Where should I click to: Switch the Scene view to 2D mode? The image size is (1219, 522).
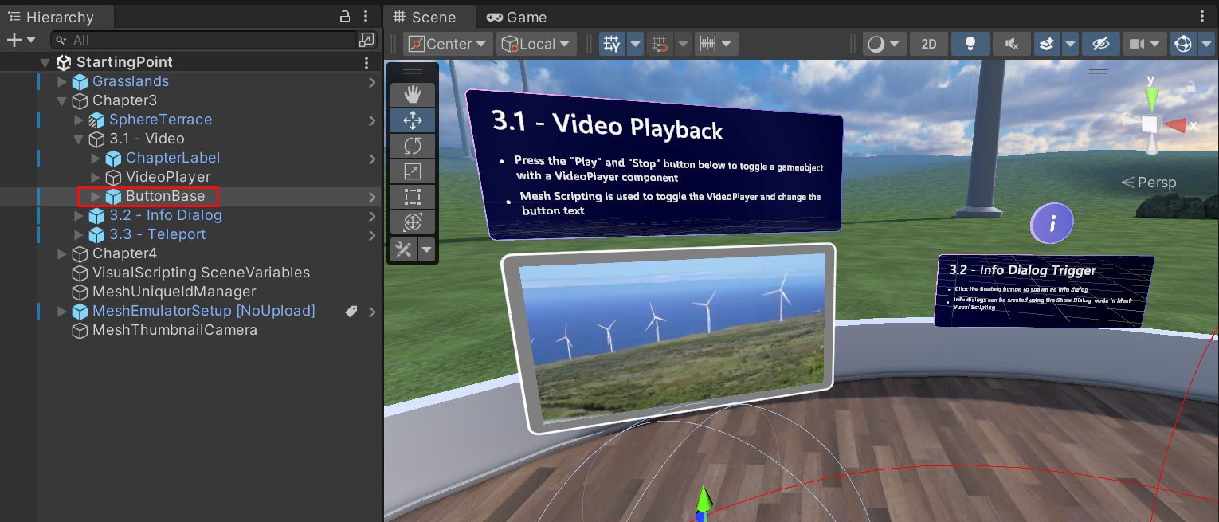(x=928, y=44)
